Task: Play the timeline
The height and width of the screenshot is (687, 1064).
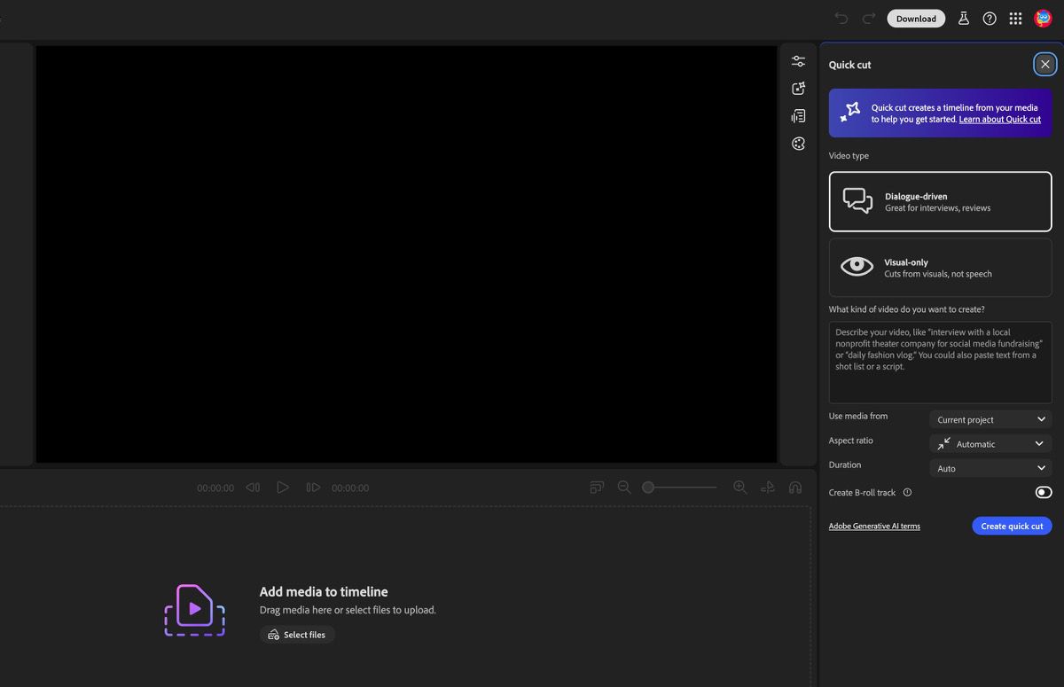Action: point(283,488)
